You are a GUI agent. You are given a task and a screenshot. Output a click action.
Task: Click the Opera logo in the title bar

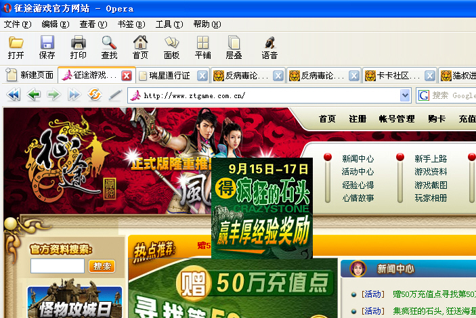[x=7, y=8]
